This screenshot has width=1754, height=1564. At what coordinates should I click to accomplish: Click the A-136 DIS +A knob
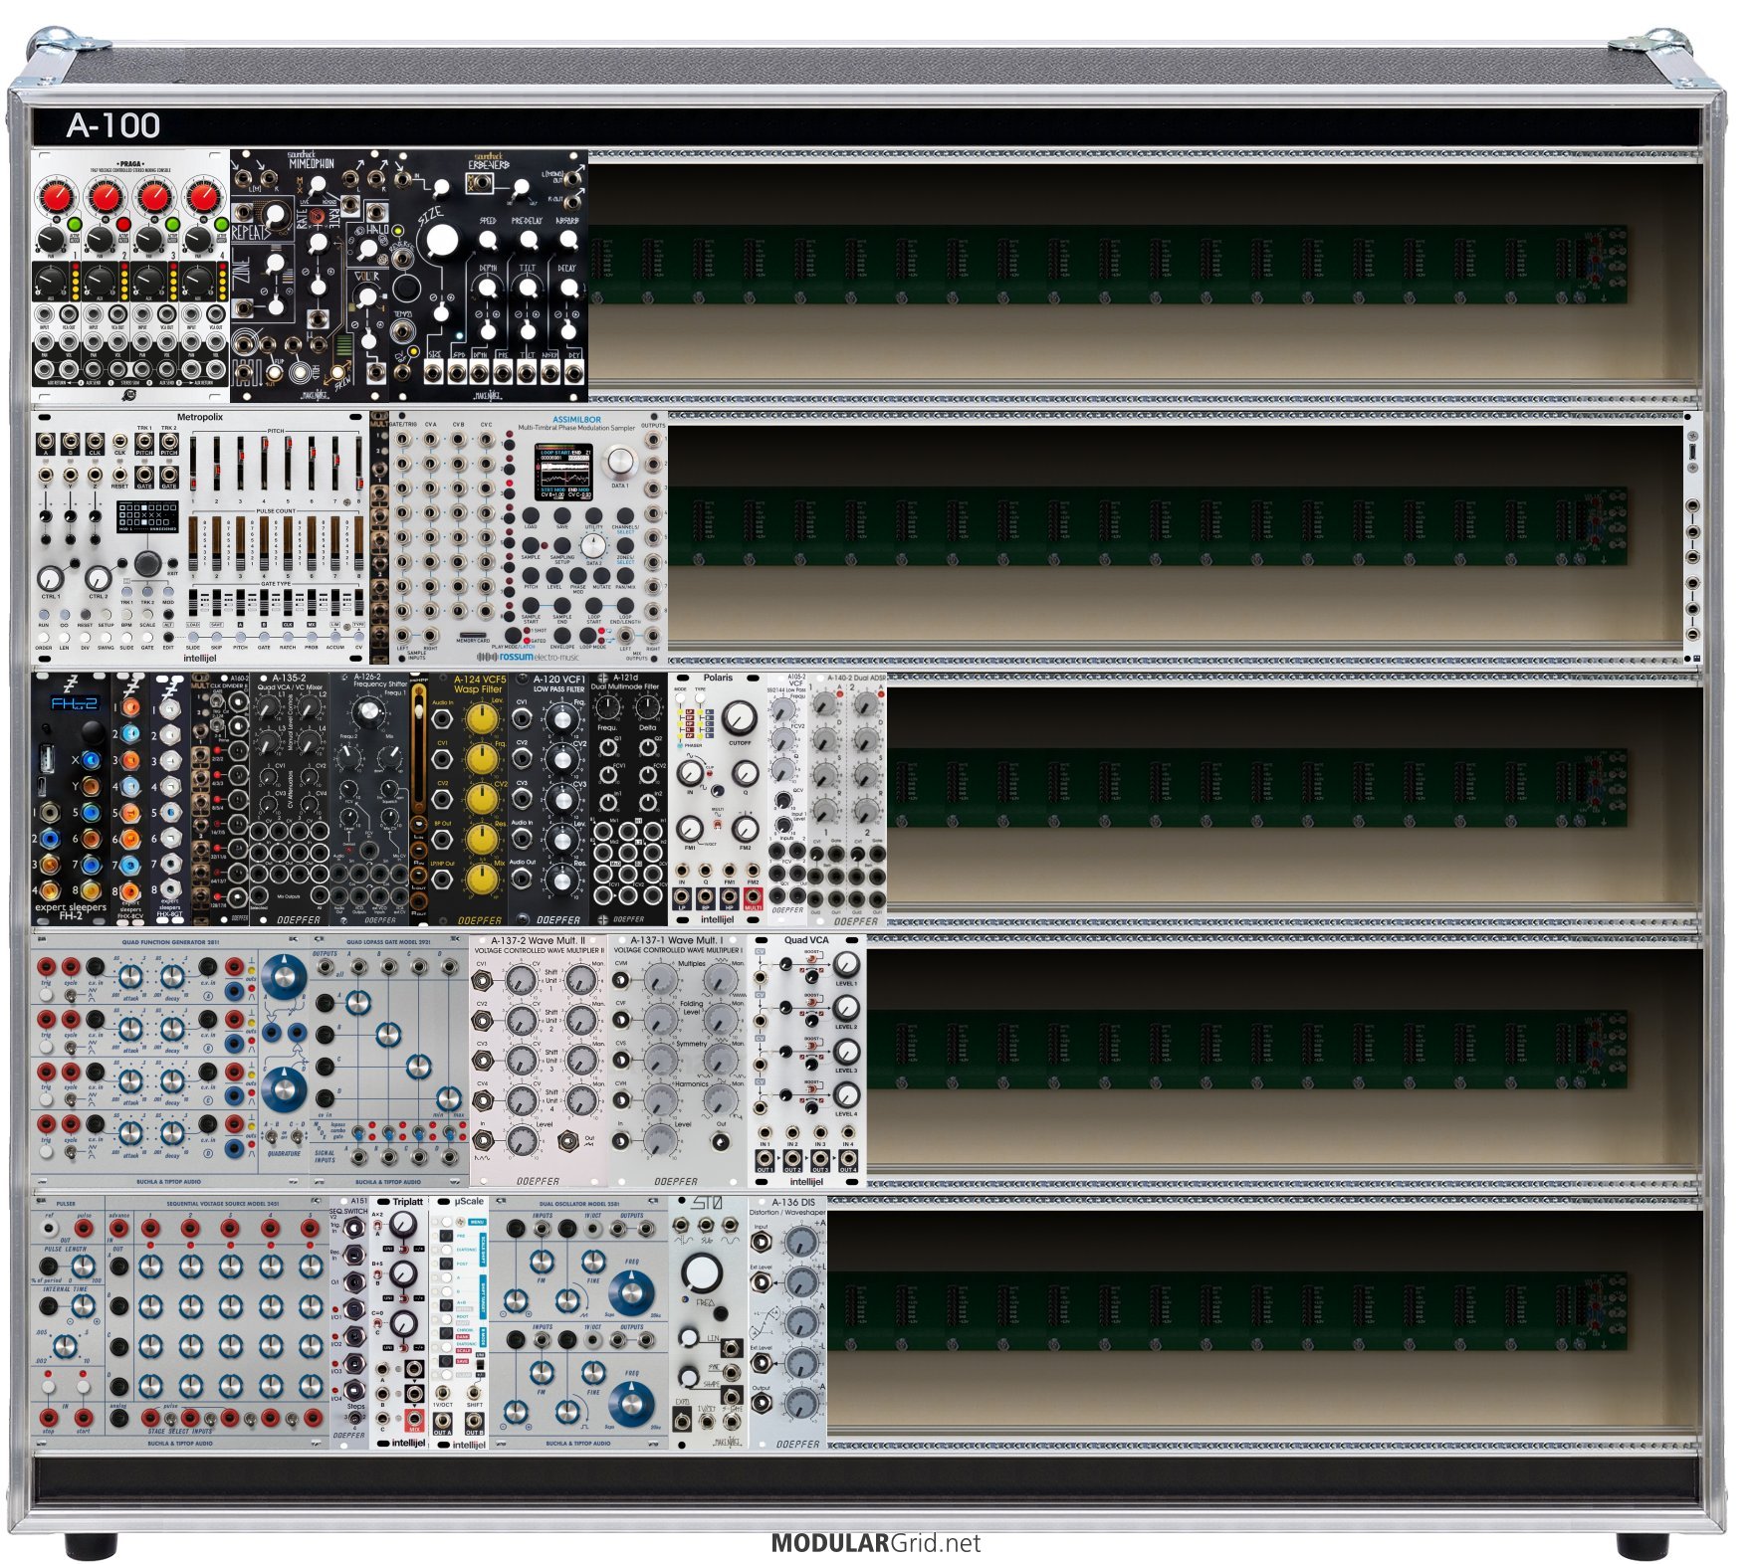(x=801, y=1241)
